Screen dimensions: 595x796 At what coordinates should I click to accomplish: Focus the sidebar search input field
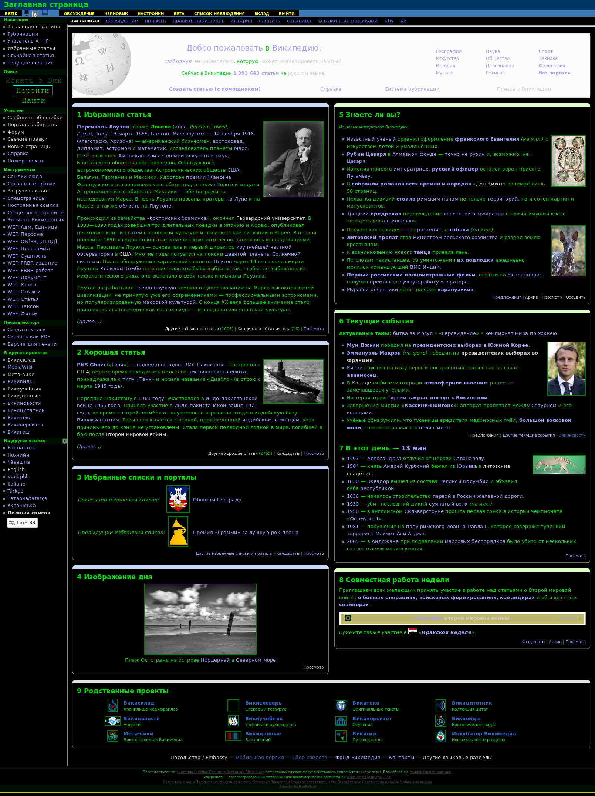(x=34, y=80)
